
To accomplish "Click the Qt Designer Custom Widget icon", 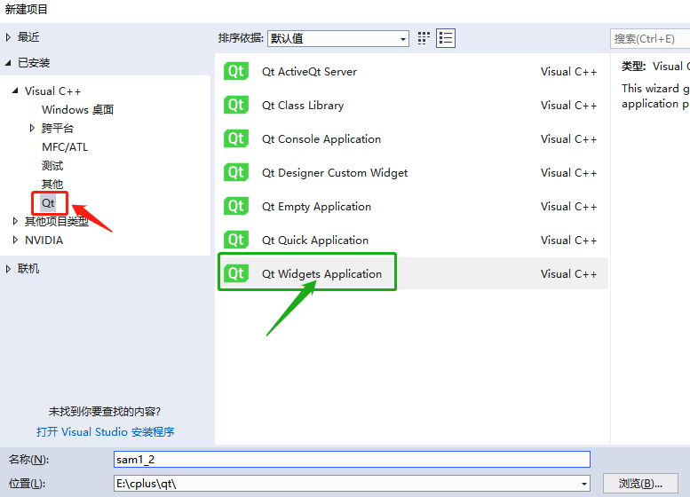I will (236, 172).
